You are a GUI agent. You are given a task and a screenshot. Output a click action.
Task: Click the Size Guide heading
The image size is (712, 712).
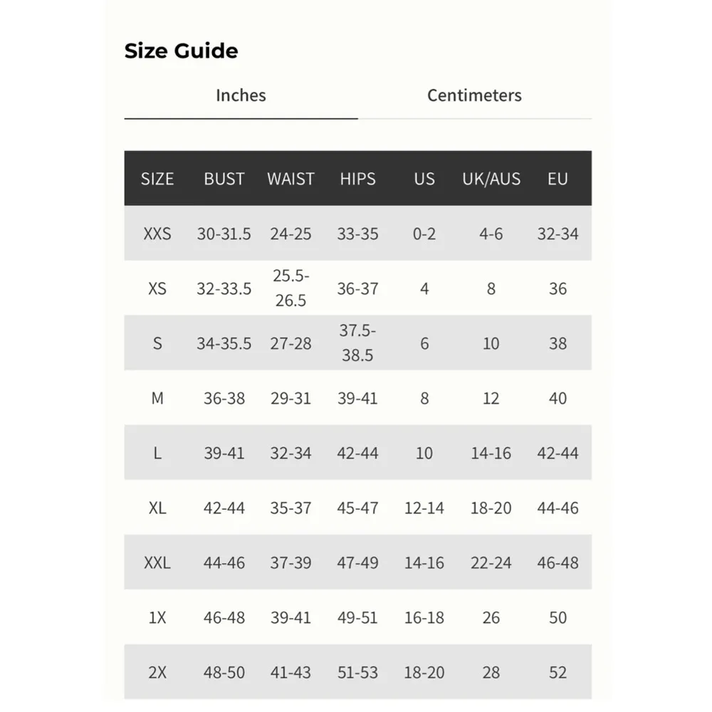pyautogui.click(x=181, y=51)
